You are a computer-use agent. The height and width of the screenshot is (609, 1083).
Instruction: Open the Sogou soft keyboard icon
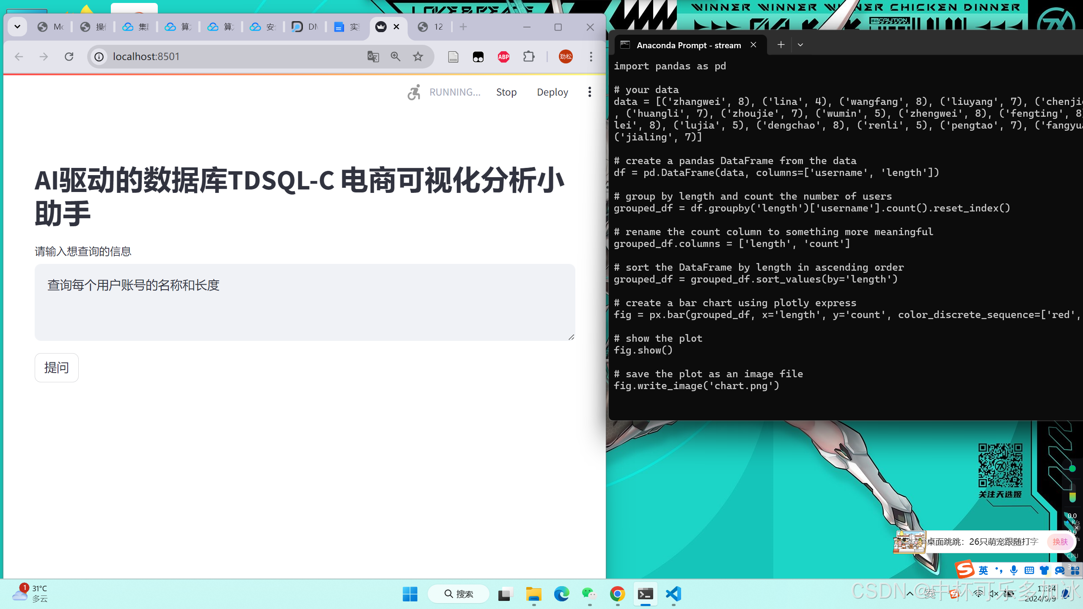coord(1029,570)
